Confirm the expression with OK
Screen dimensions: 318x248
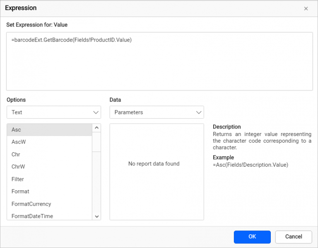252,237
